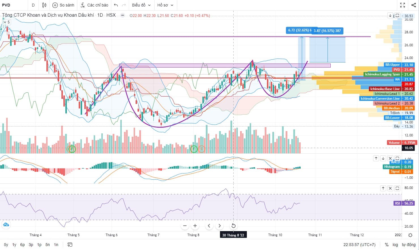This screenshot has height=250, width=419.
Task: Select the D timeframe interval
Action: 33,5
